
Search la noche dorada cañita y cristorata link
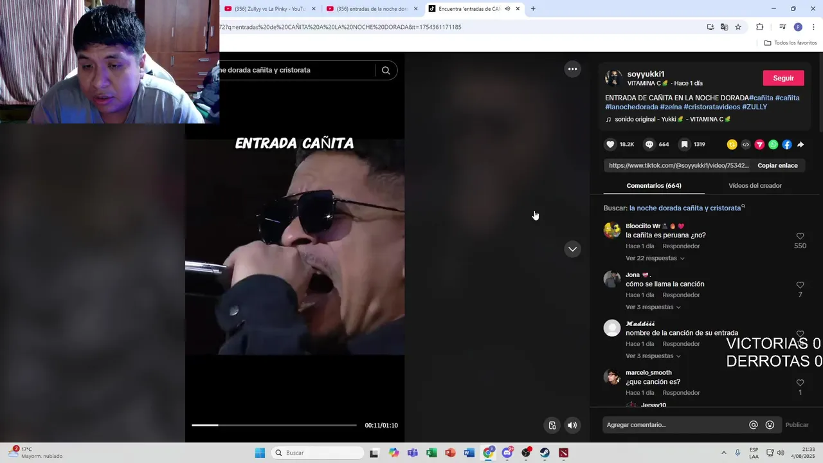click(685, 208)
